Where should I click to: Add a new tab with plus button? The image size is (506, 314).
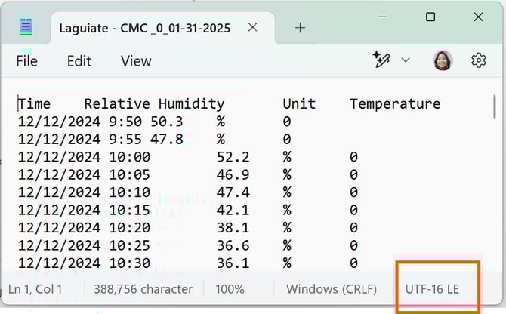pos(300,27)
